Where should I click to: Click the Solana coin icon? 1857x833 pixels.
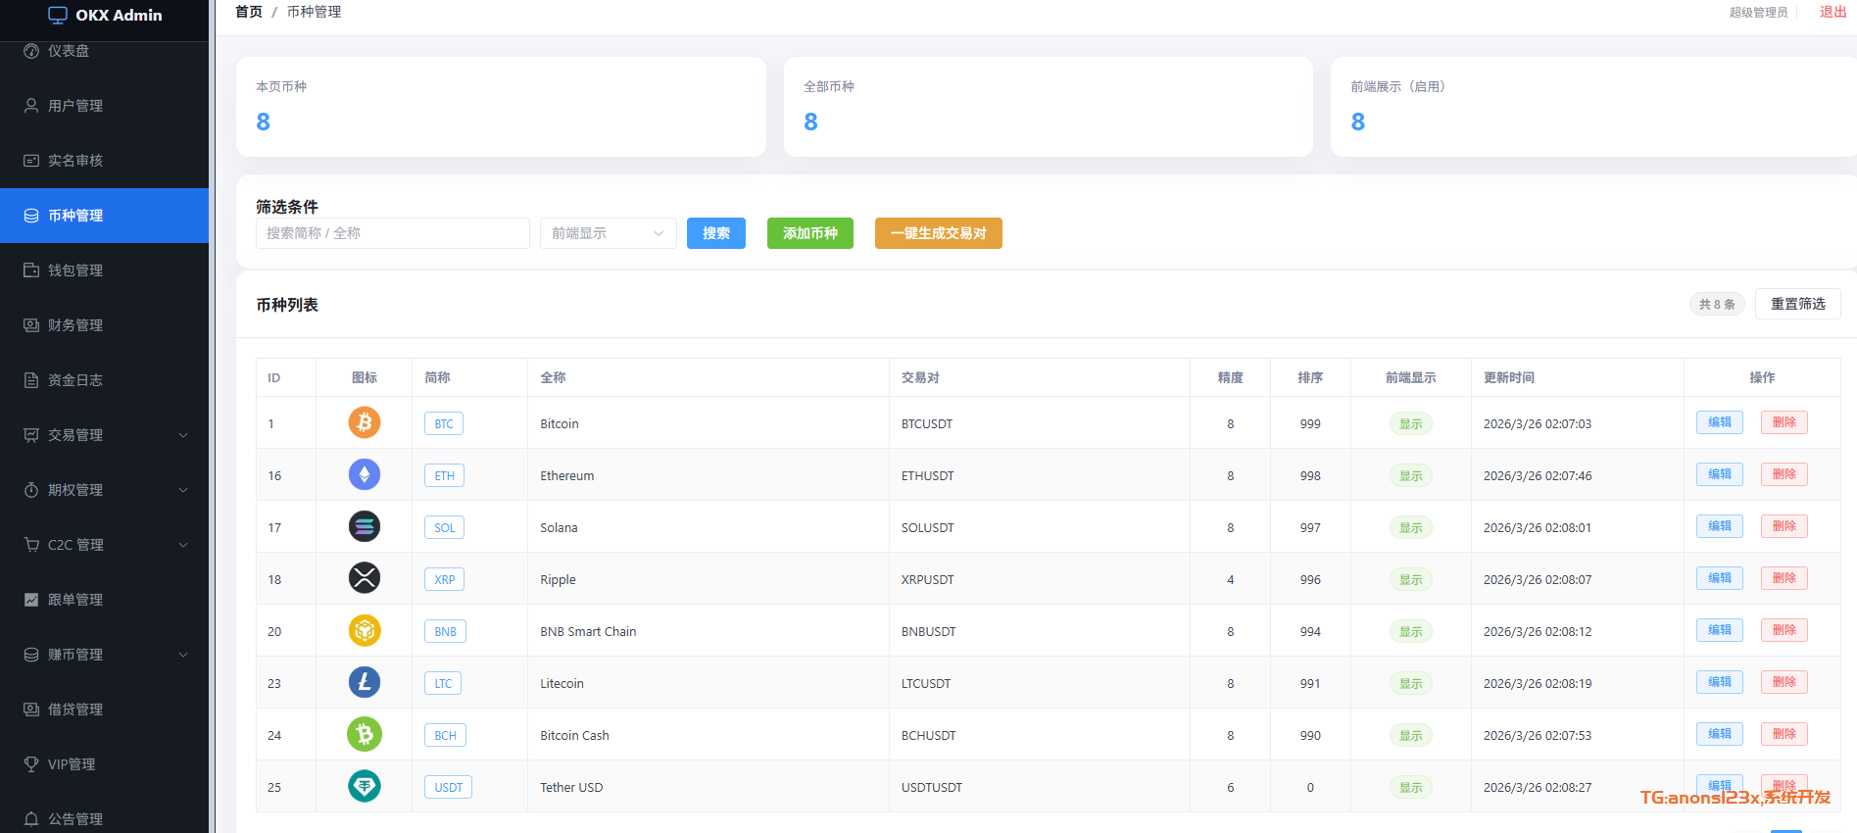(365, 526)
